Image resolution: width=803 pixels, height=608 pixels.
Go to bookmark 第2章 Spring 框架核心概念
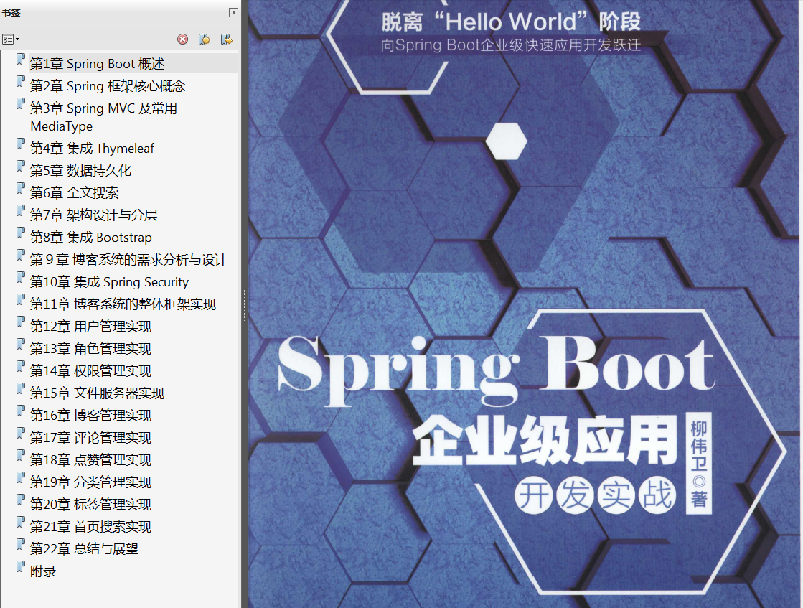point(108,86)
